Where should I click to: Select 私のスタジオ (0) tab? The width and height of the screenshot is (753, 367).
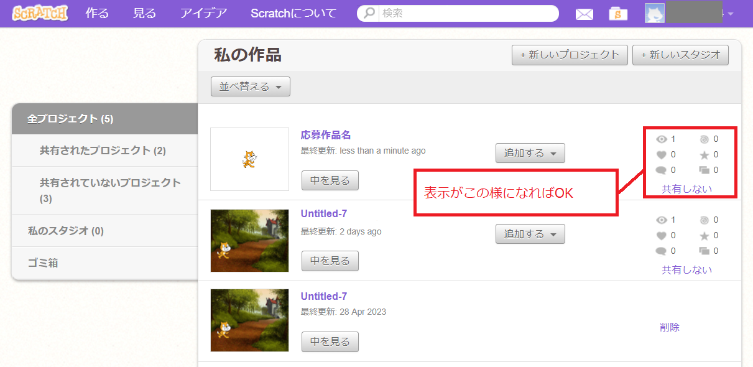pos(104,231)
